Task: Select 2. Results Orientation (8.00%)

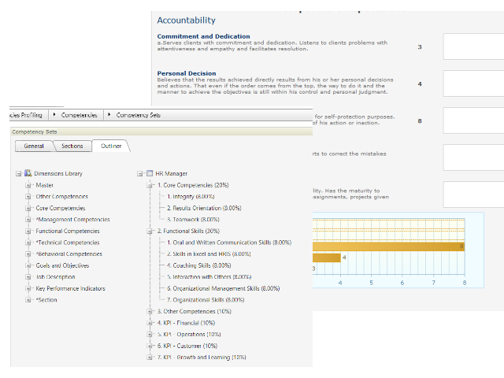Action: pyautogui.click(x=204, y=208)
